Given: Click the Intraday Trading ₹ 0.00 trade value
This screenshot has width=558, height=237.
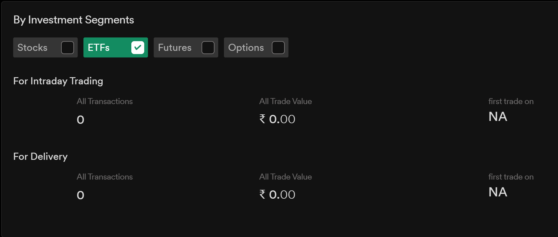Looking at the screenshot, I should pyautogui.click(x=277, y=119).
